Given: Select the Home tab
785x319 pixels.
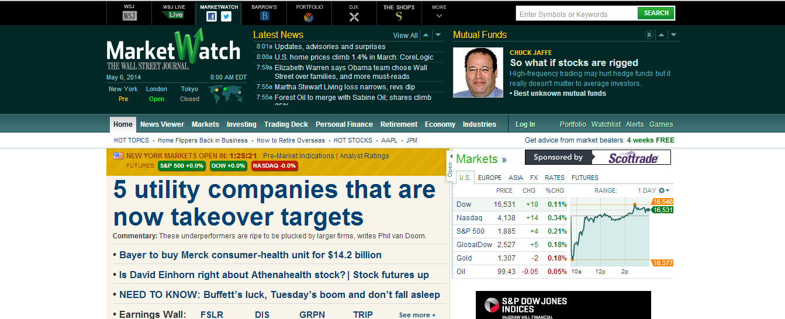Looking at the screenshot, I should (x=123, y=124).
